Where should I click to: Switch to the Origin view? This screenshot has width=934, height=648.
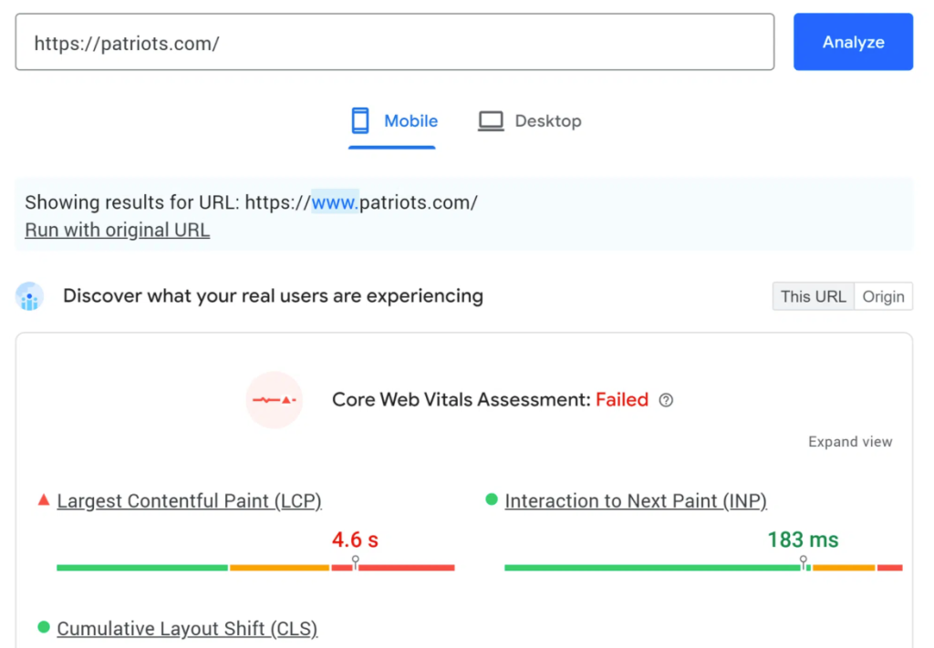pos(883,295)
